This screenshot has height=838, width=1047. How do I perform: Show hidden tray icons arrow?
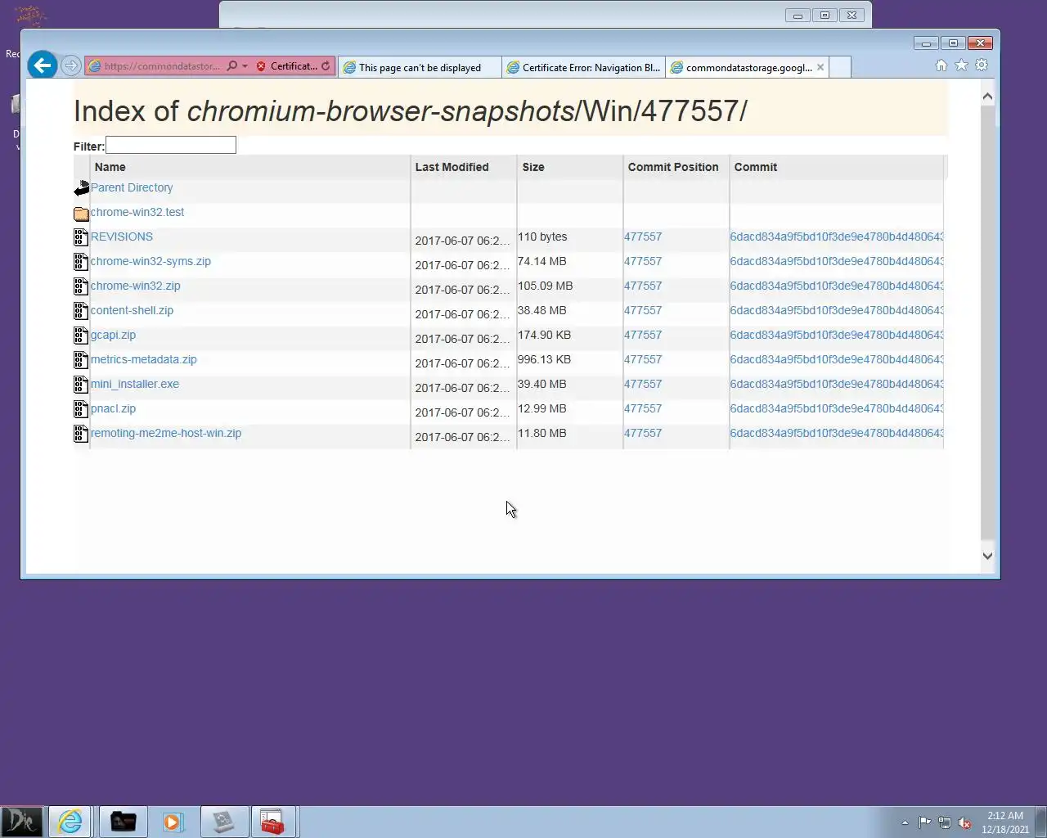(x=905, y=822)
